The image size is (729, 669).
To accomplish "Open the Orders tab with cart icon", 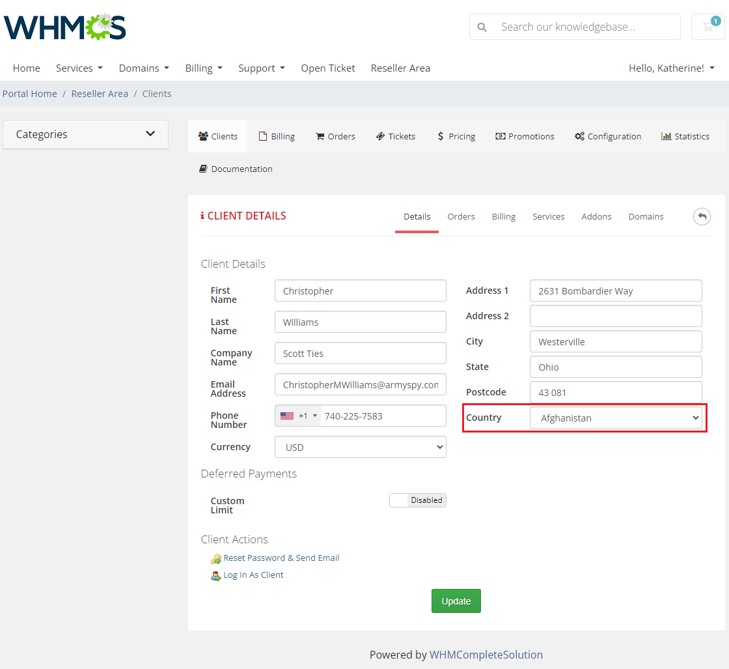I will click(335, 136).
